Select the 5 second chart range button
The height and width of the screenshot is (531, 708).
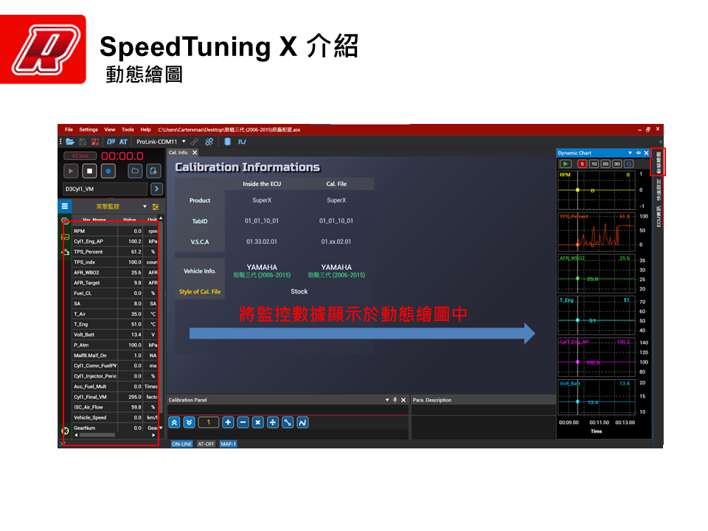pyautogui.click(x=582, y=164)
